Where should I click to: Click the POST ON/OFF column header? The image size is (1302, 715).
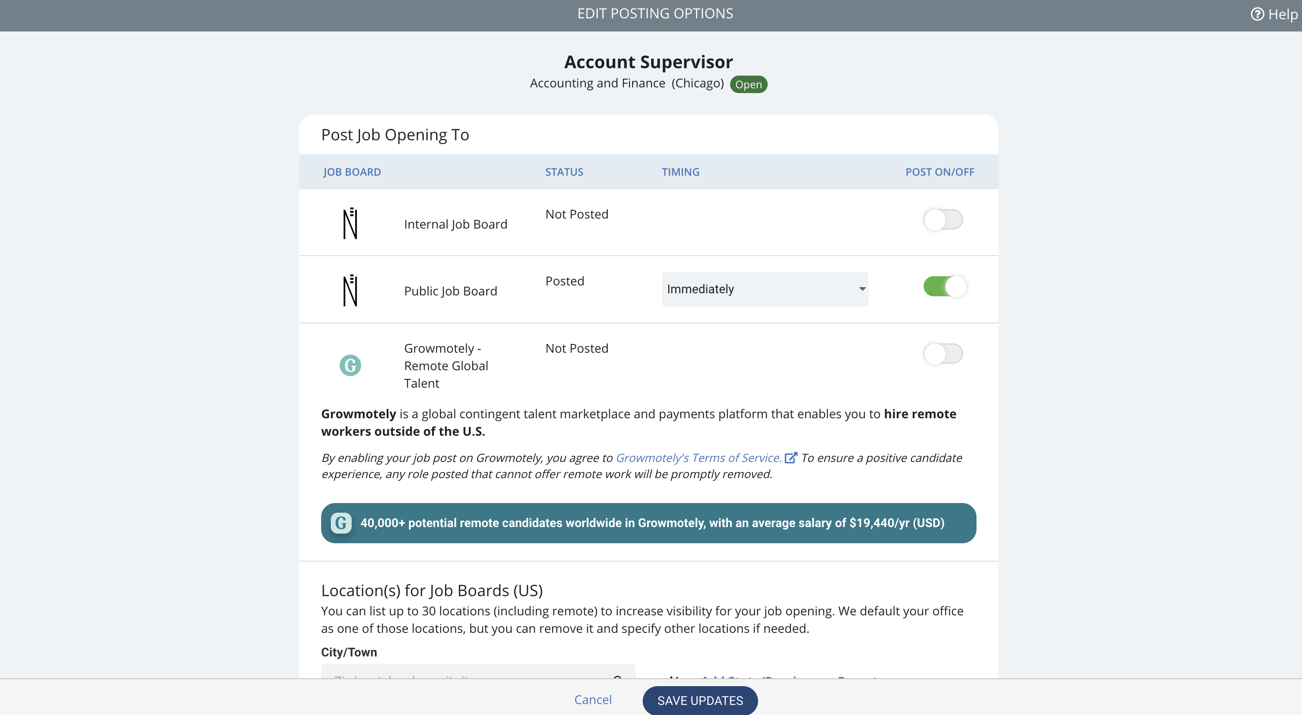[940, 172]
